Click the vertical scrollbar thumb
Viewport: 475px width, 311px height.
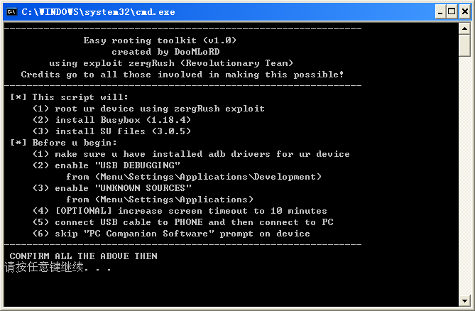(x=464, y=45)
